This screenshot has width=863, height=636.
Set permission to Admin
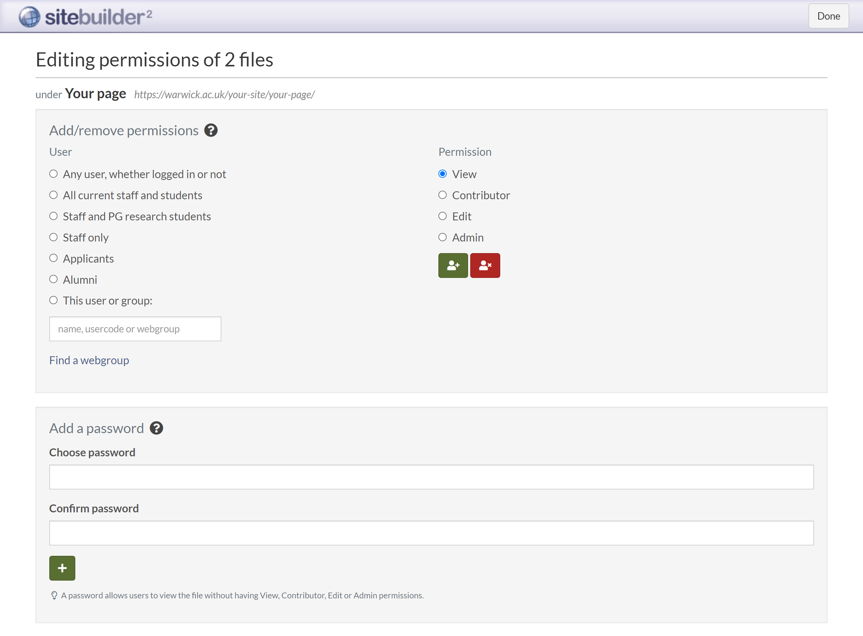point(442,238)
